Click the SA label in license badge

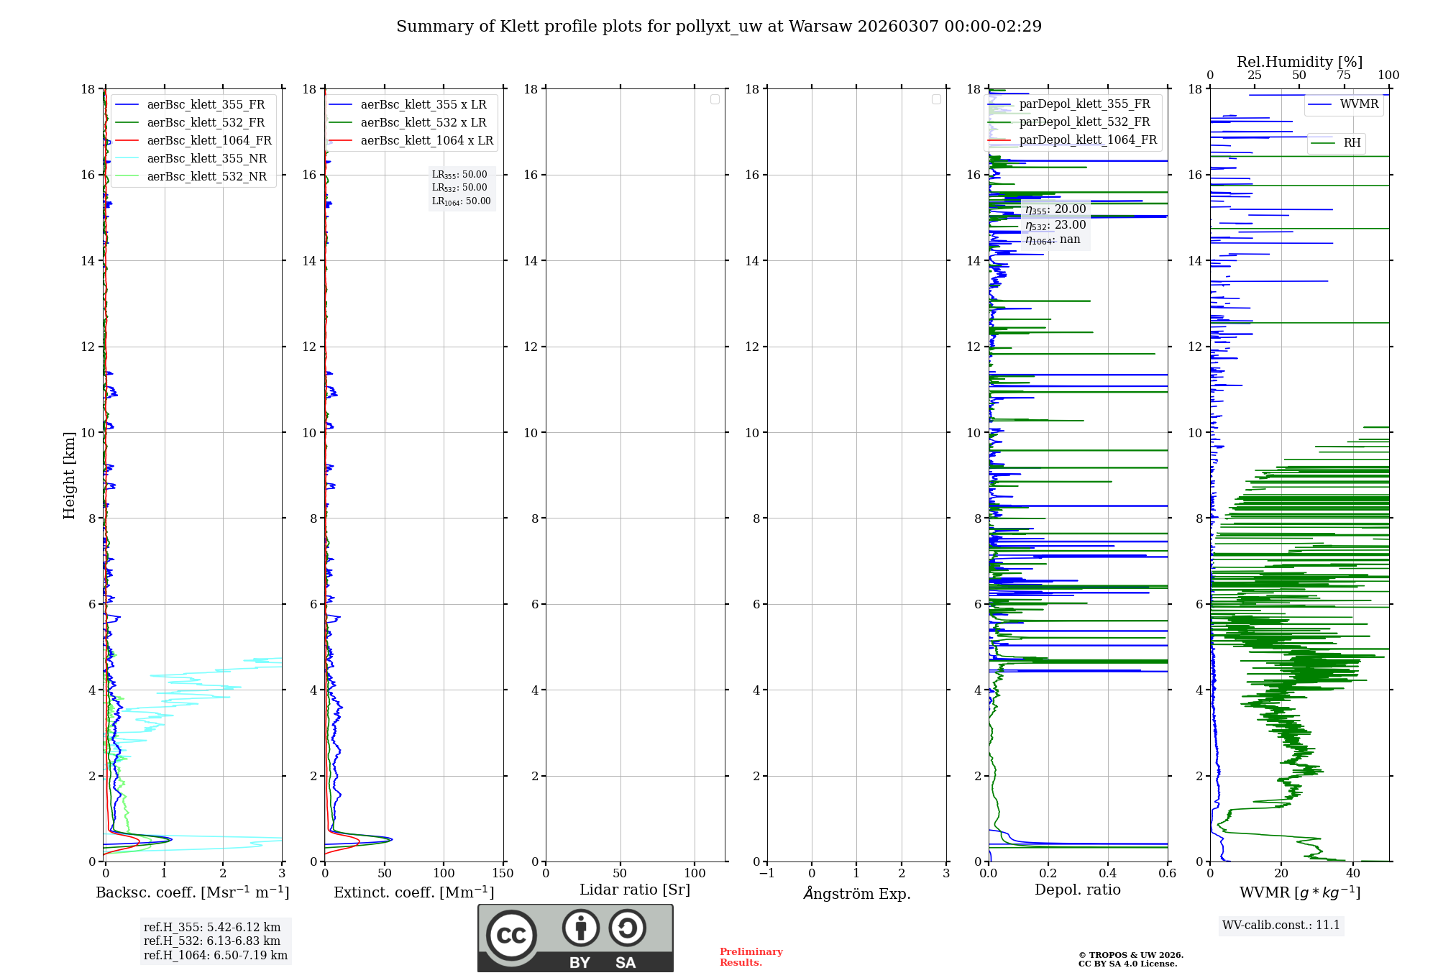click(x=626, y=963)
